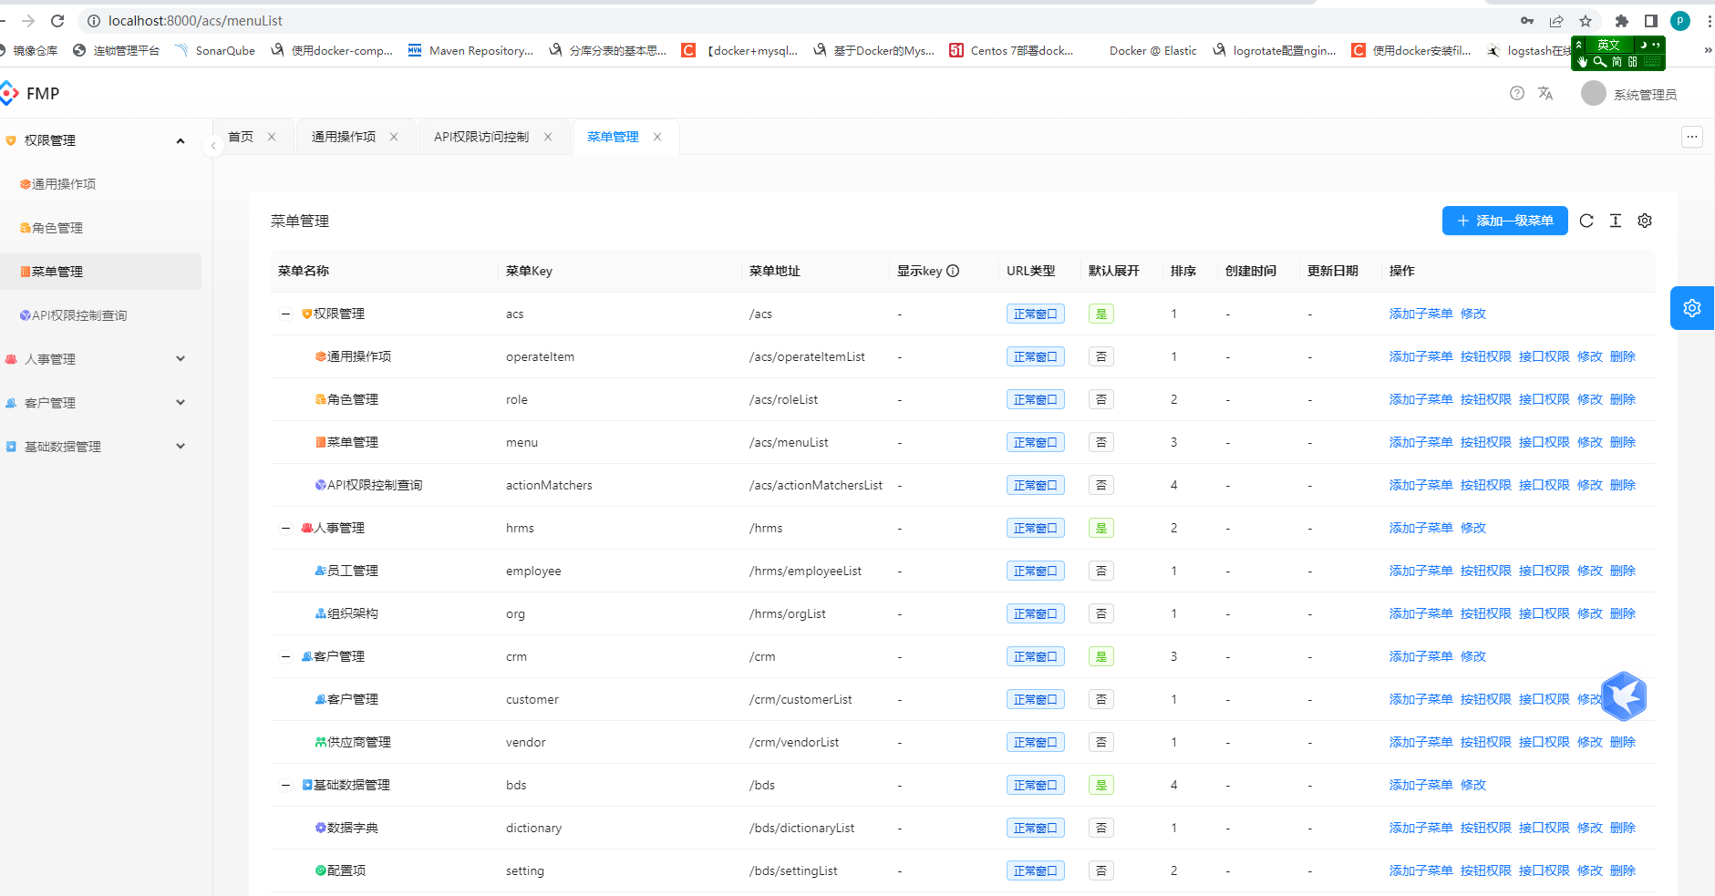Switch to the 通用操作项 tab
The height and width of the screenshot is (896, 1715).
[344, 137]
